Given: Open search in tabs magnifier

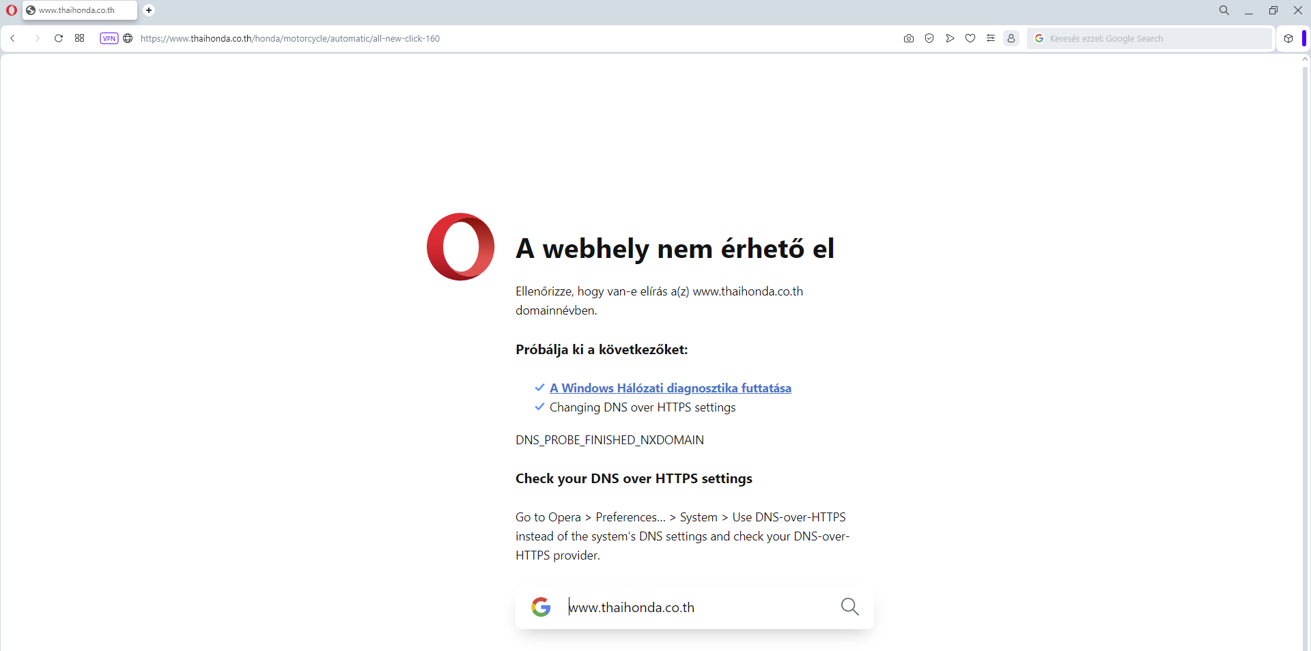Looking at the screenshot, I should click(1224, 10).
